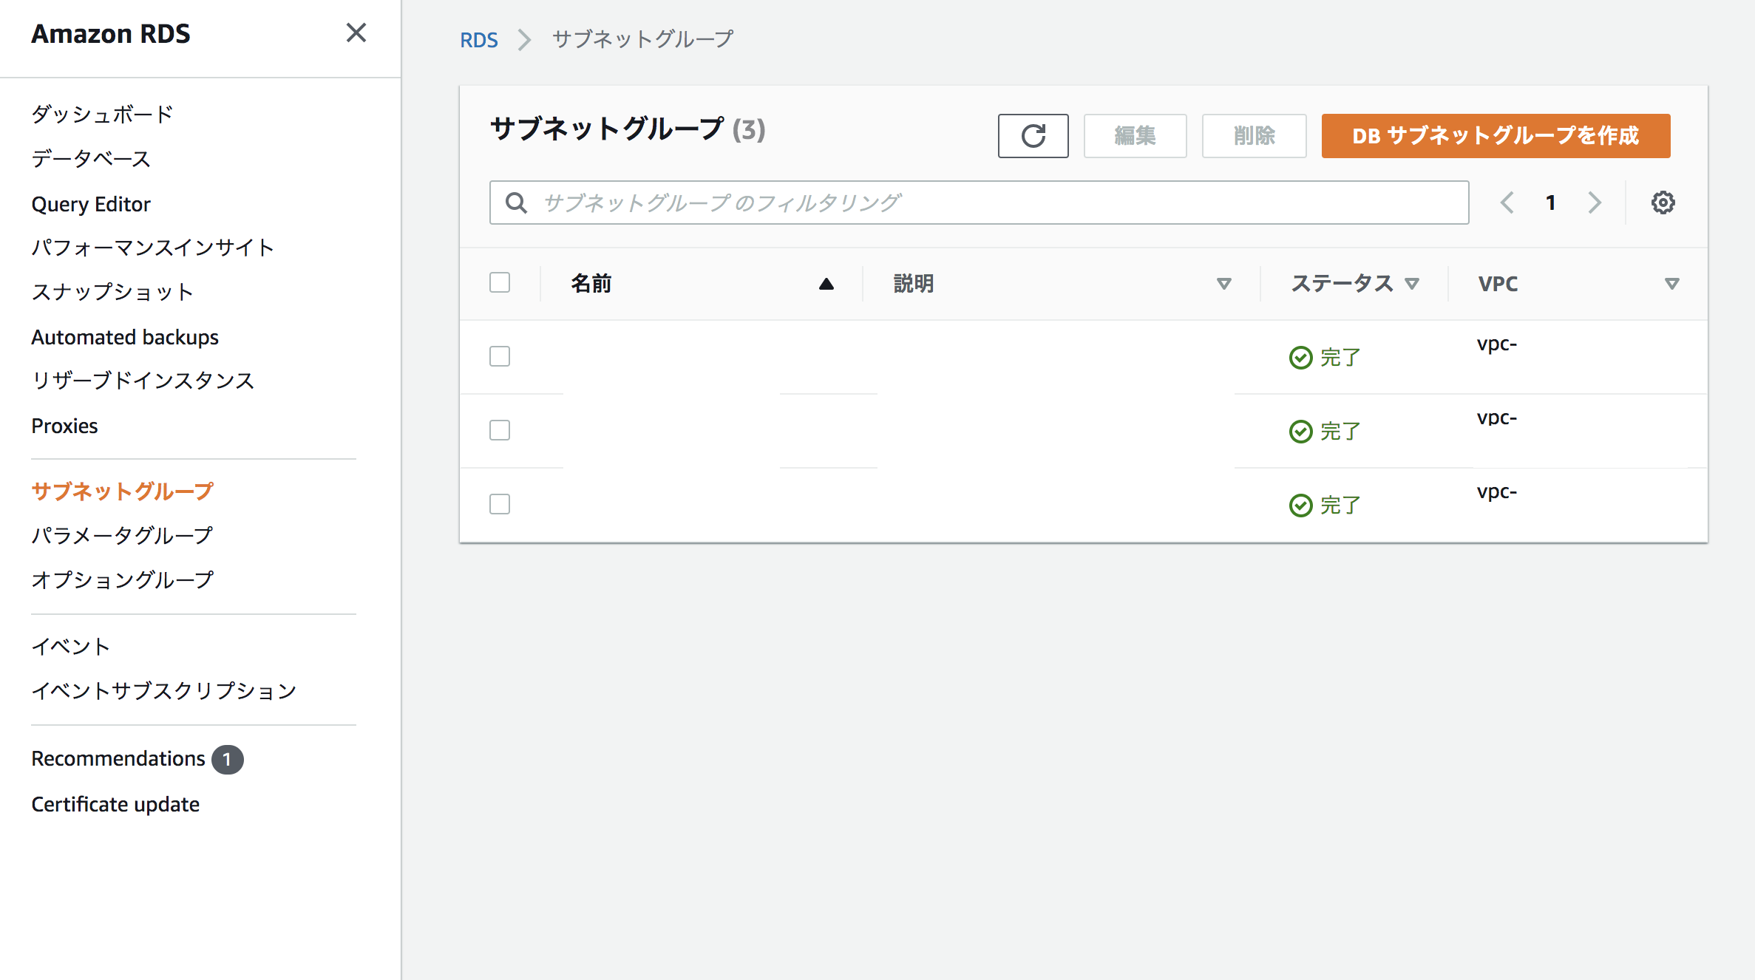Click breadcrumb chevron separator after RDS
Screen dimensions: 1755x980
tap(525, 39)
